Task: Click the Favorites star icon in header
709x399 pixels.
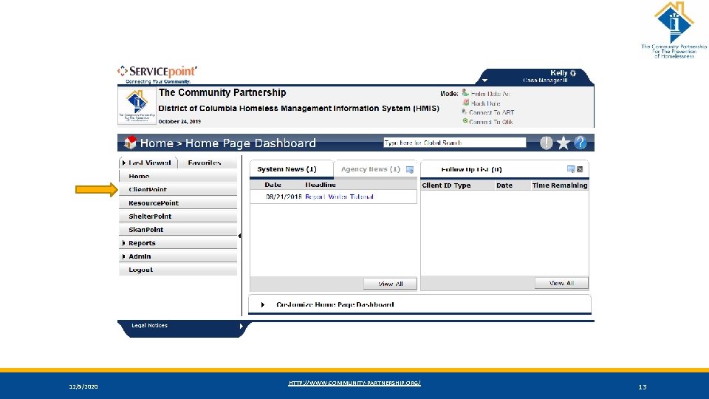Action: tap(563, 143)
